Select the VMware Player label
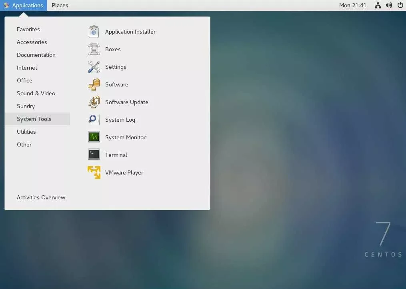406x289 pixels. point(124,173)
